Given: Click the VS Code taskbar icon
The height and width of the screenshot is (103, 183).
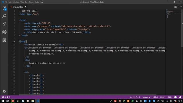Looking at the screenshot, I should [x=37, y=101].
